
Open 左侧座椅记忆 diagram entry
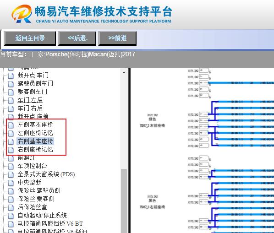tap(35, 133)
